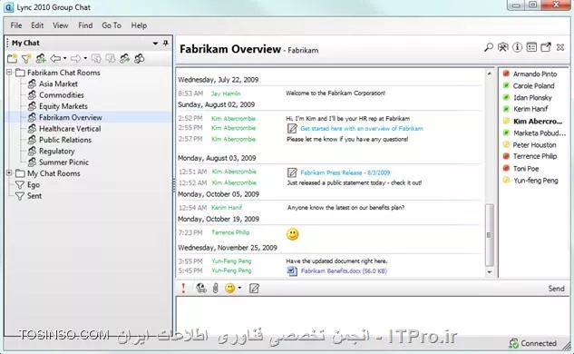This screenshot has width=574, height=354.
Task: Click the magnifier search icon in the chat header
Action: click(489, 47)
